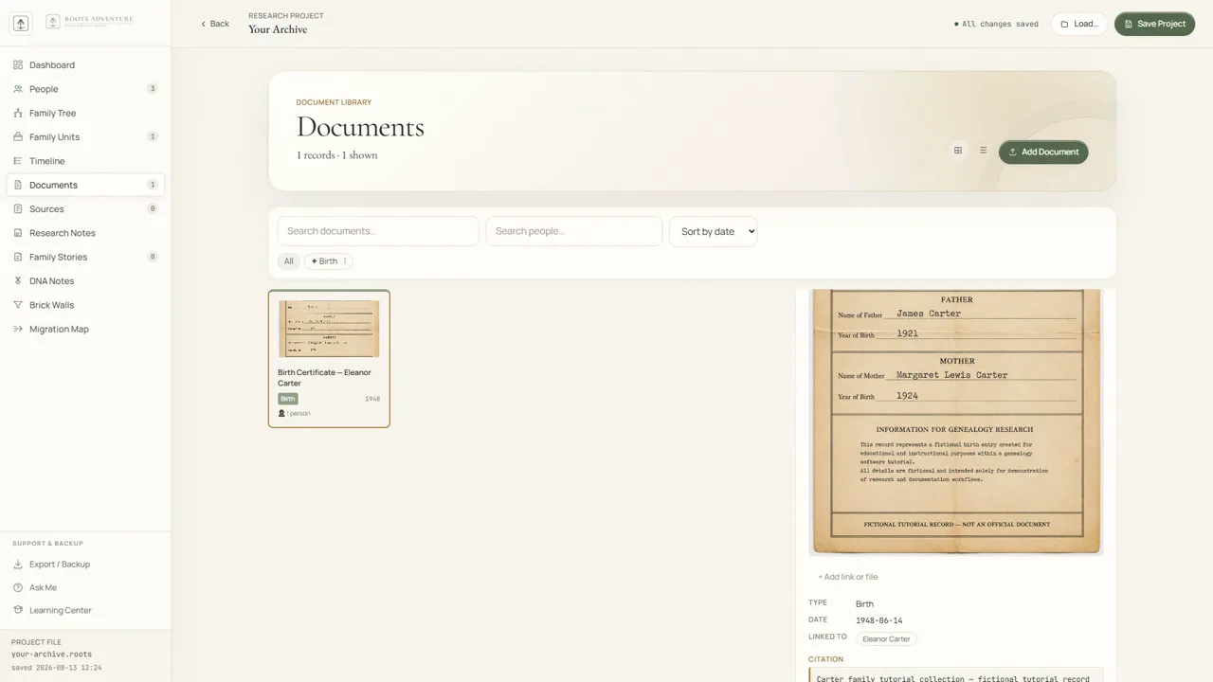Screen dimensions: 1213x682
Task: Click the Dashboard icon in the sidebar
Action: [18, 65]
